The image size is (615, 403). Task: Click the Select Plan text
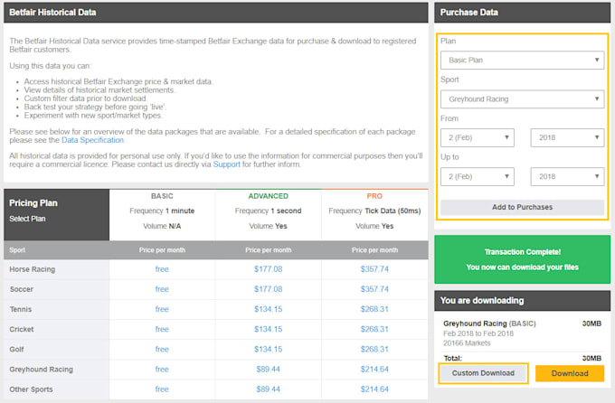(x=27, y=219)
